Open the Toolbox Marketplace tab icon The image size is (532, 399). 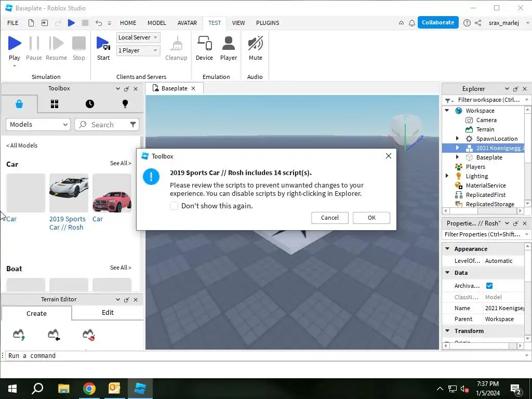(19, 104)
